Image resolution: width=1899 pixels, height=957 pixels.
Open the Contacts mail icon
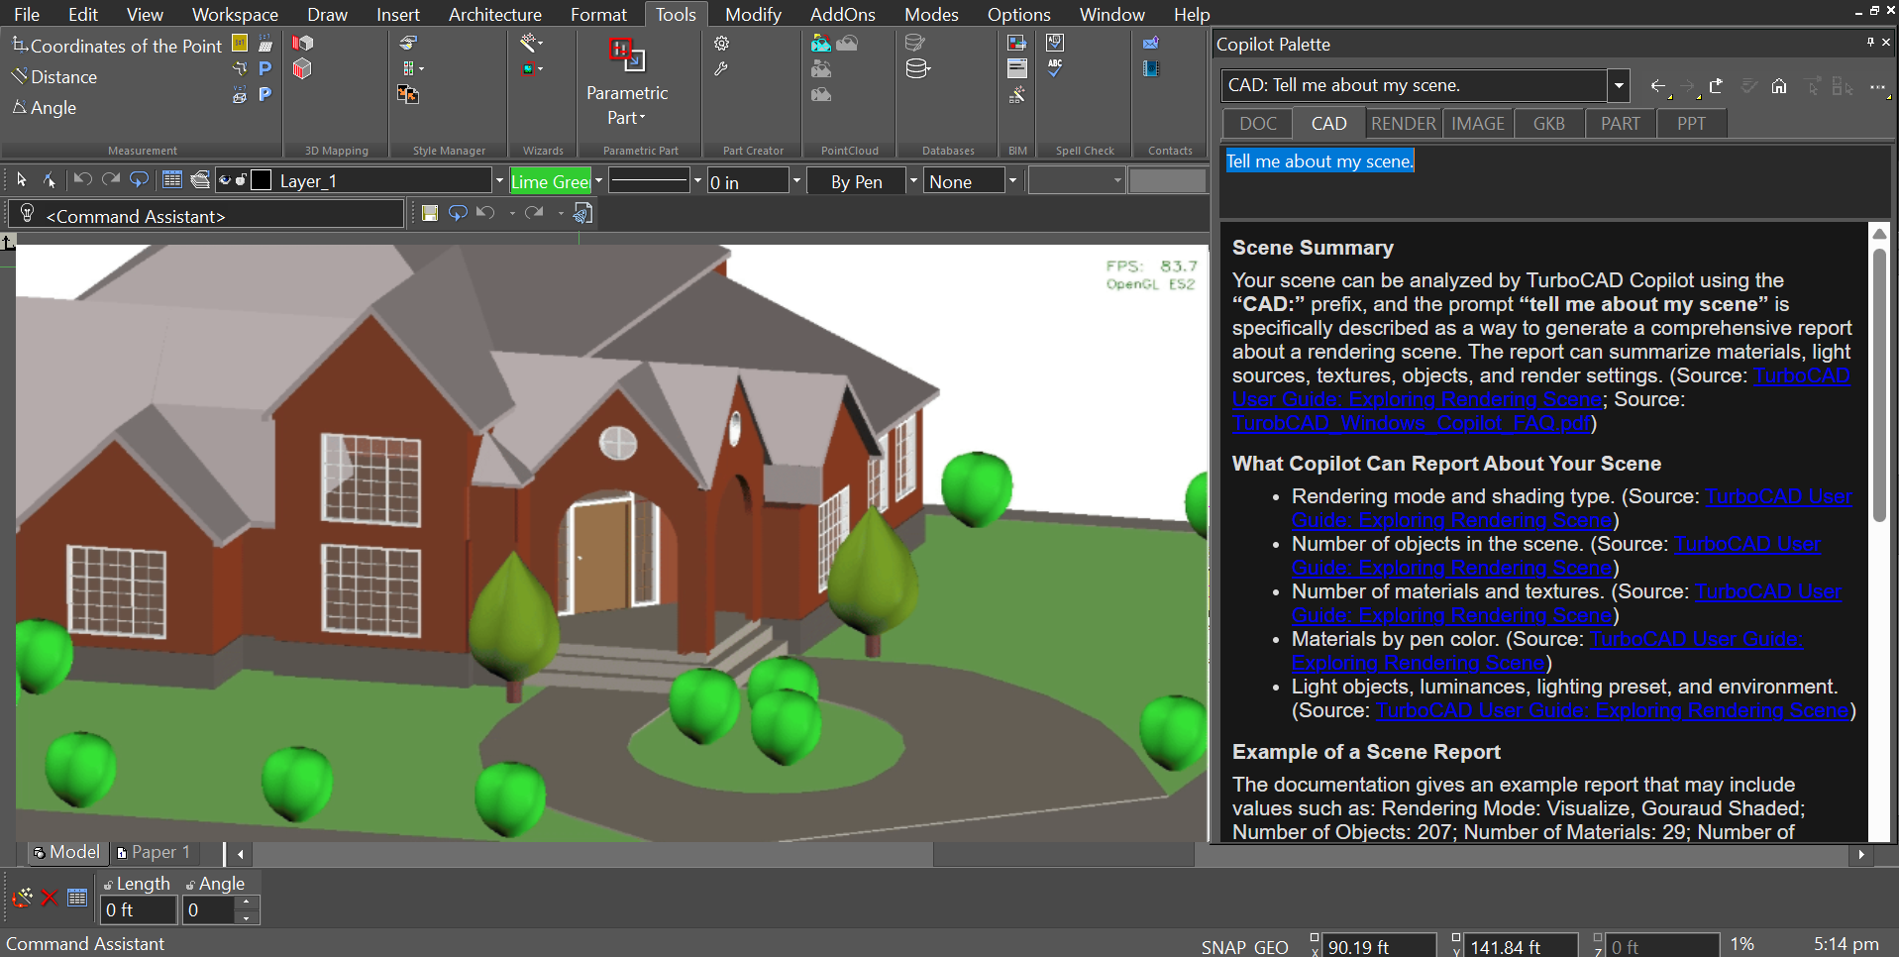tap(1151, 43)
